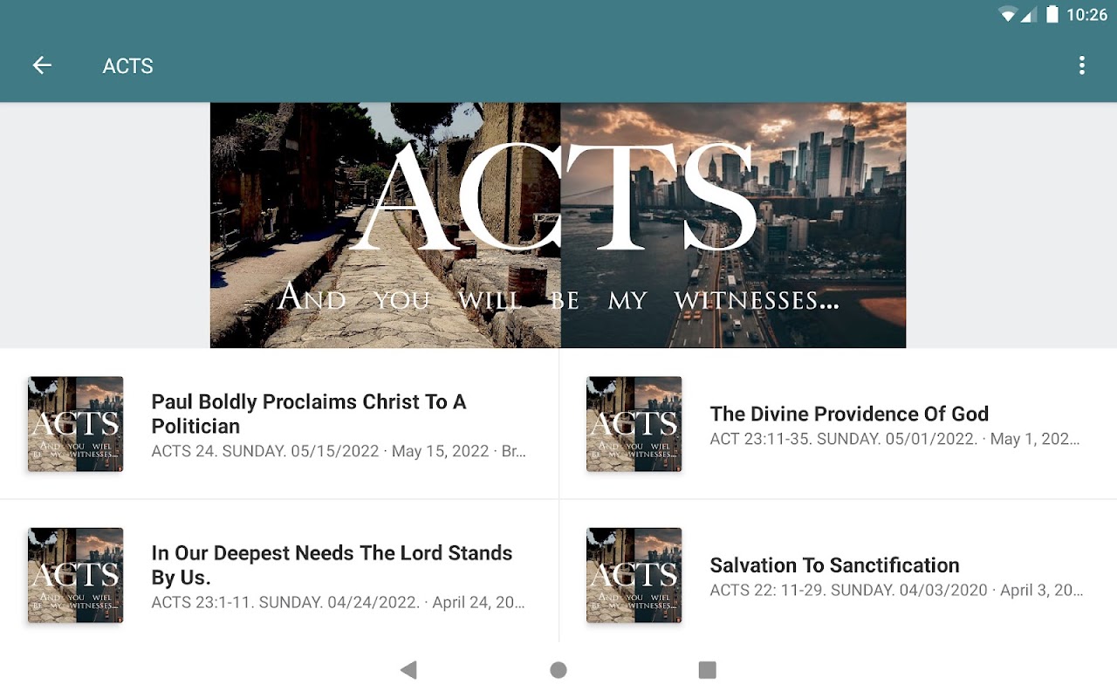The image size is (1117, 698).
Task: Open Paul Boldly Proclaims Christ To A Politician
Action: (309, 414)
